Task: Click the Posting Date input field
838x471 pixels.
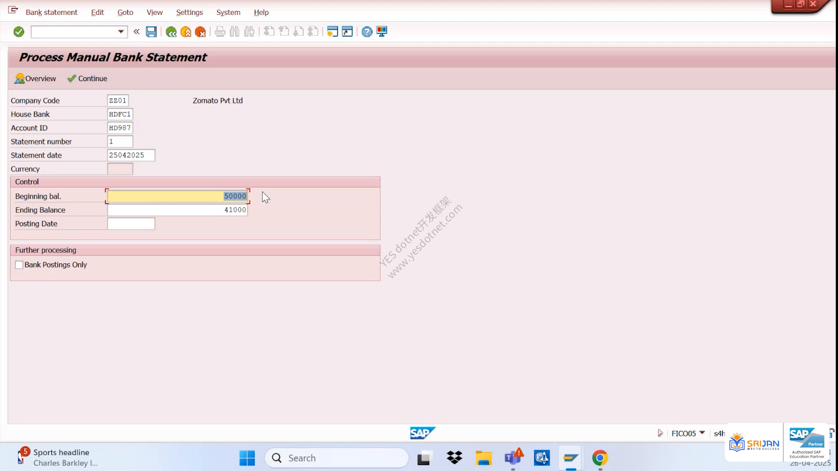Action: tap(131, 224)
